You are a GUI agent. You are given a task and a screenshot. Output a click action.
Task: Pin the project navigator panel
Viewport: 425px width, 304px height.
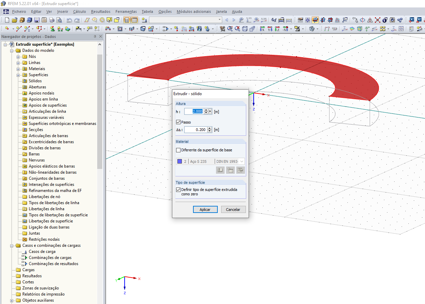[x=95, y=37]
